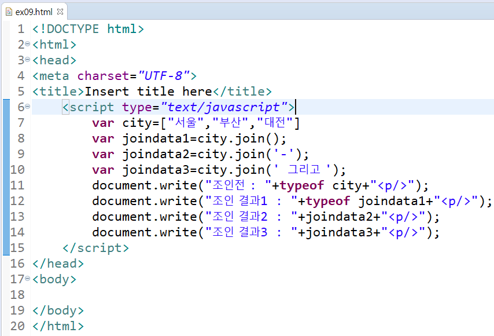Viewport: 494px width, 336px height.
Task: Click the range indicator bar beside line 12
Action: 6,201
